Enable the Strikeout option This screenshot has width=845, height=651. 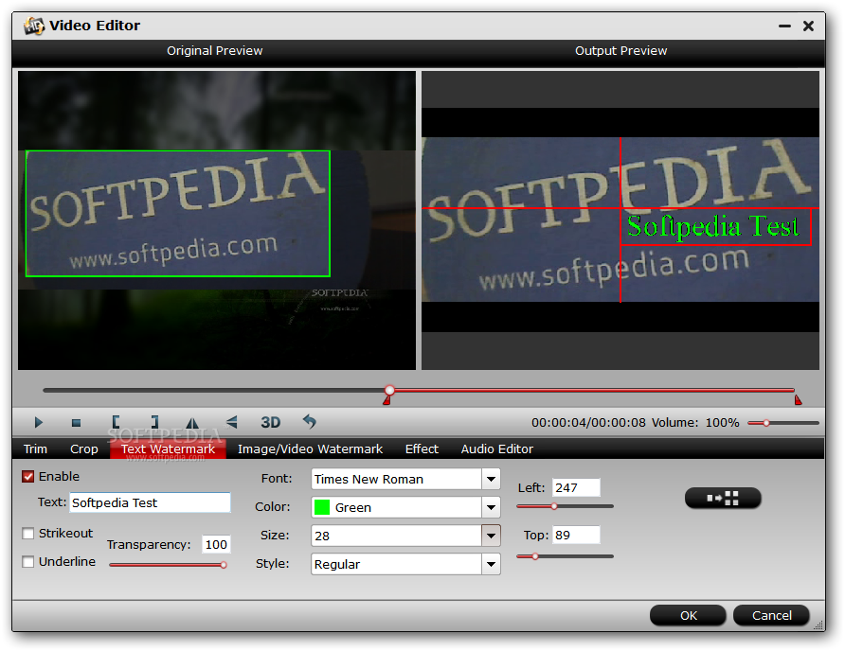point(28,533)
